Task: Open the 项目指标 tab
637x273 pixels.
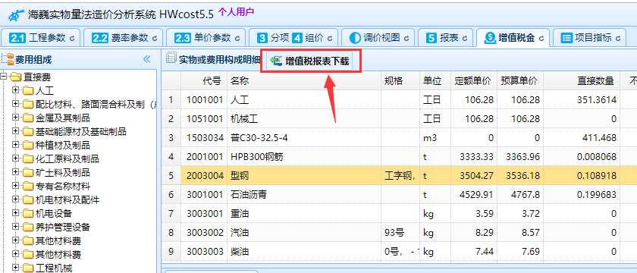Action: click(590, 38)
